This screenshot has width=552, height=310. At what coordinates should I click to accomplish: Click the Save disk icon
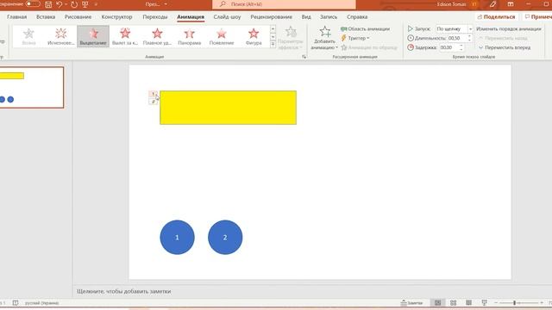pyautogui.click(x=48, y=4)
